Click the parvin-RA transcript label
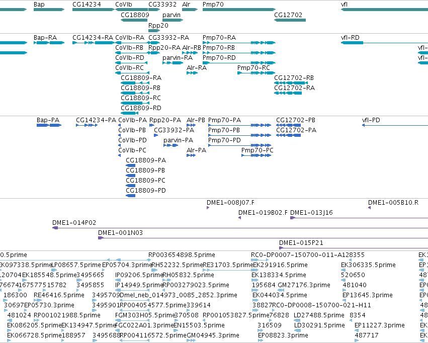The image size is (428, 343). (x=178, y=57)
